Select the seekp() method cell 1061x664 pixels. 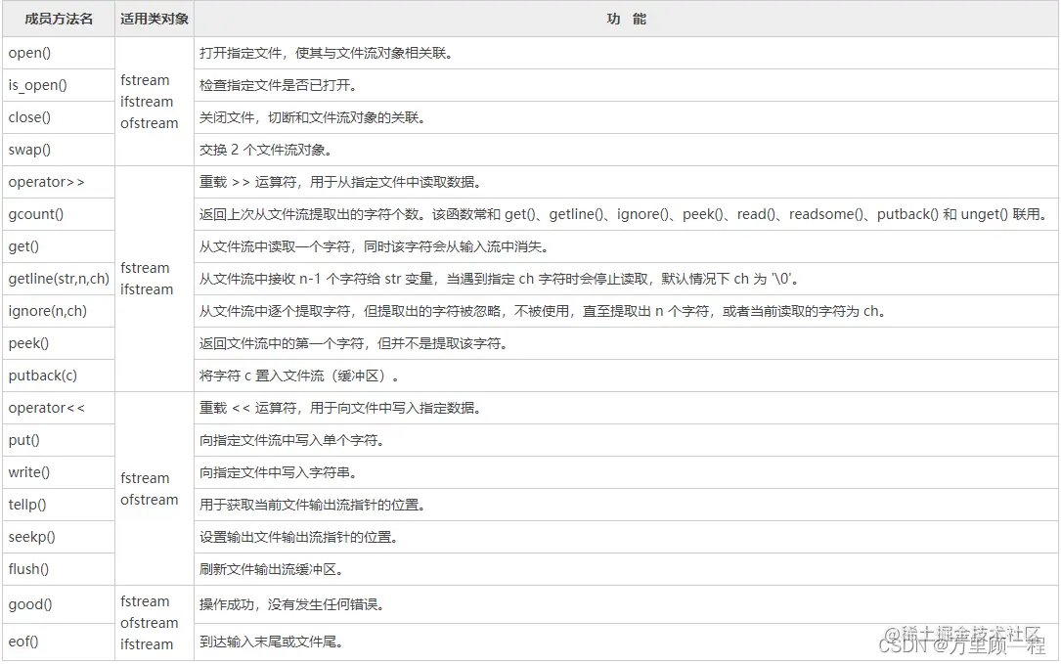pos(59,537)
